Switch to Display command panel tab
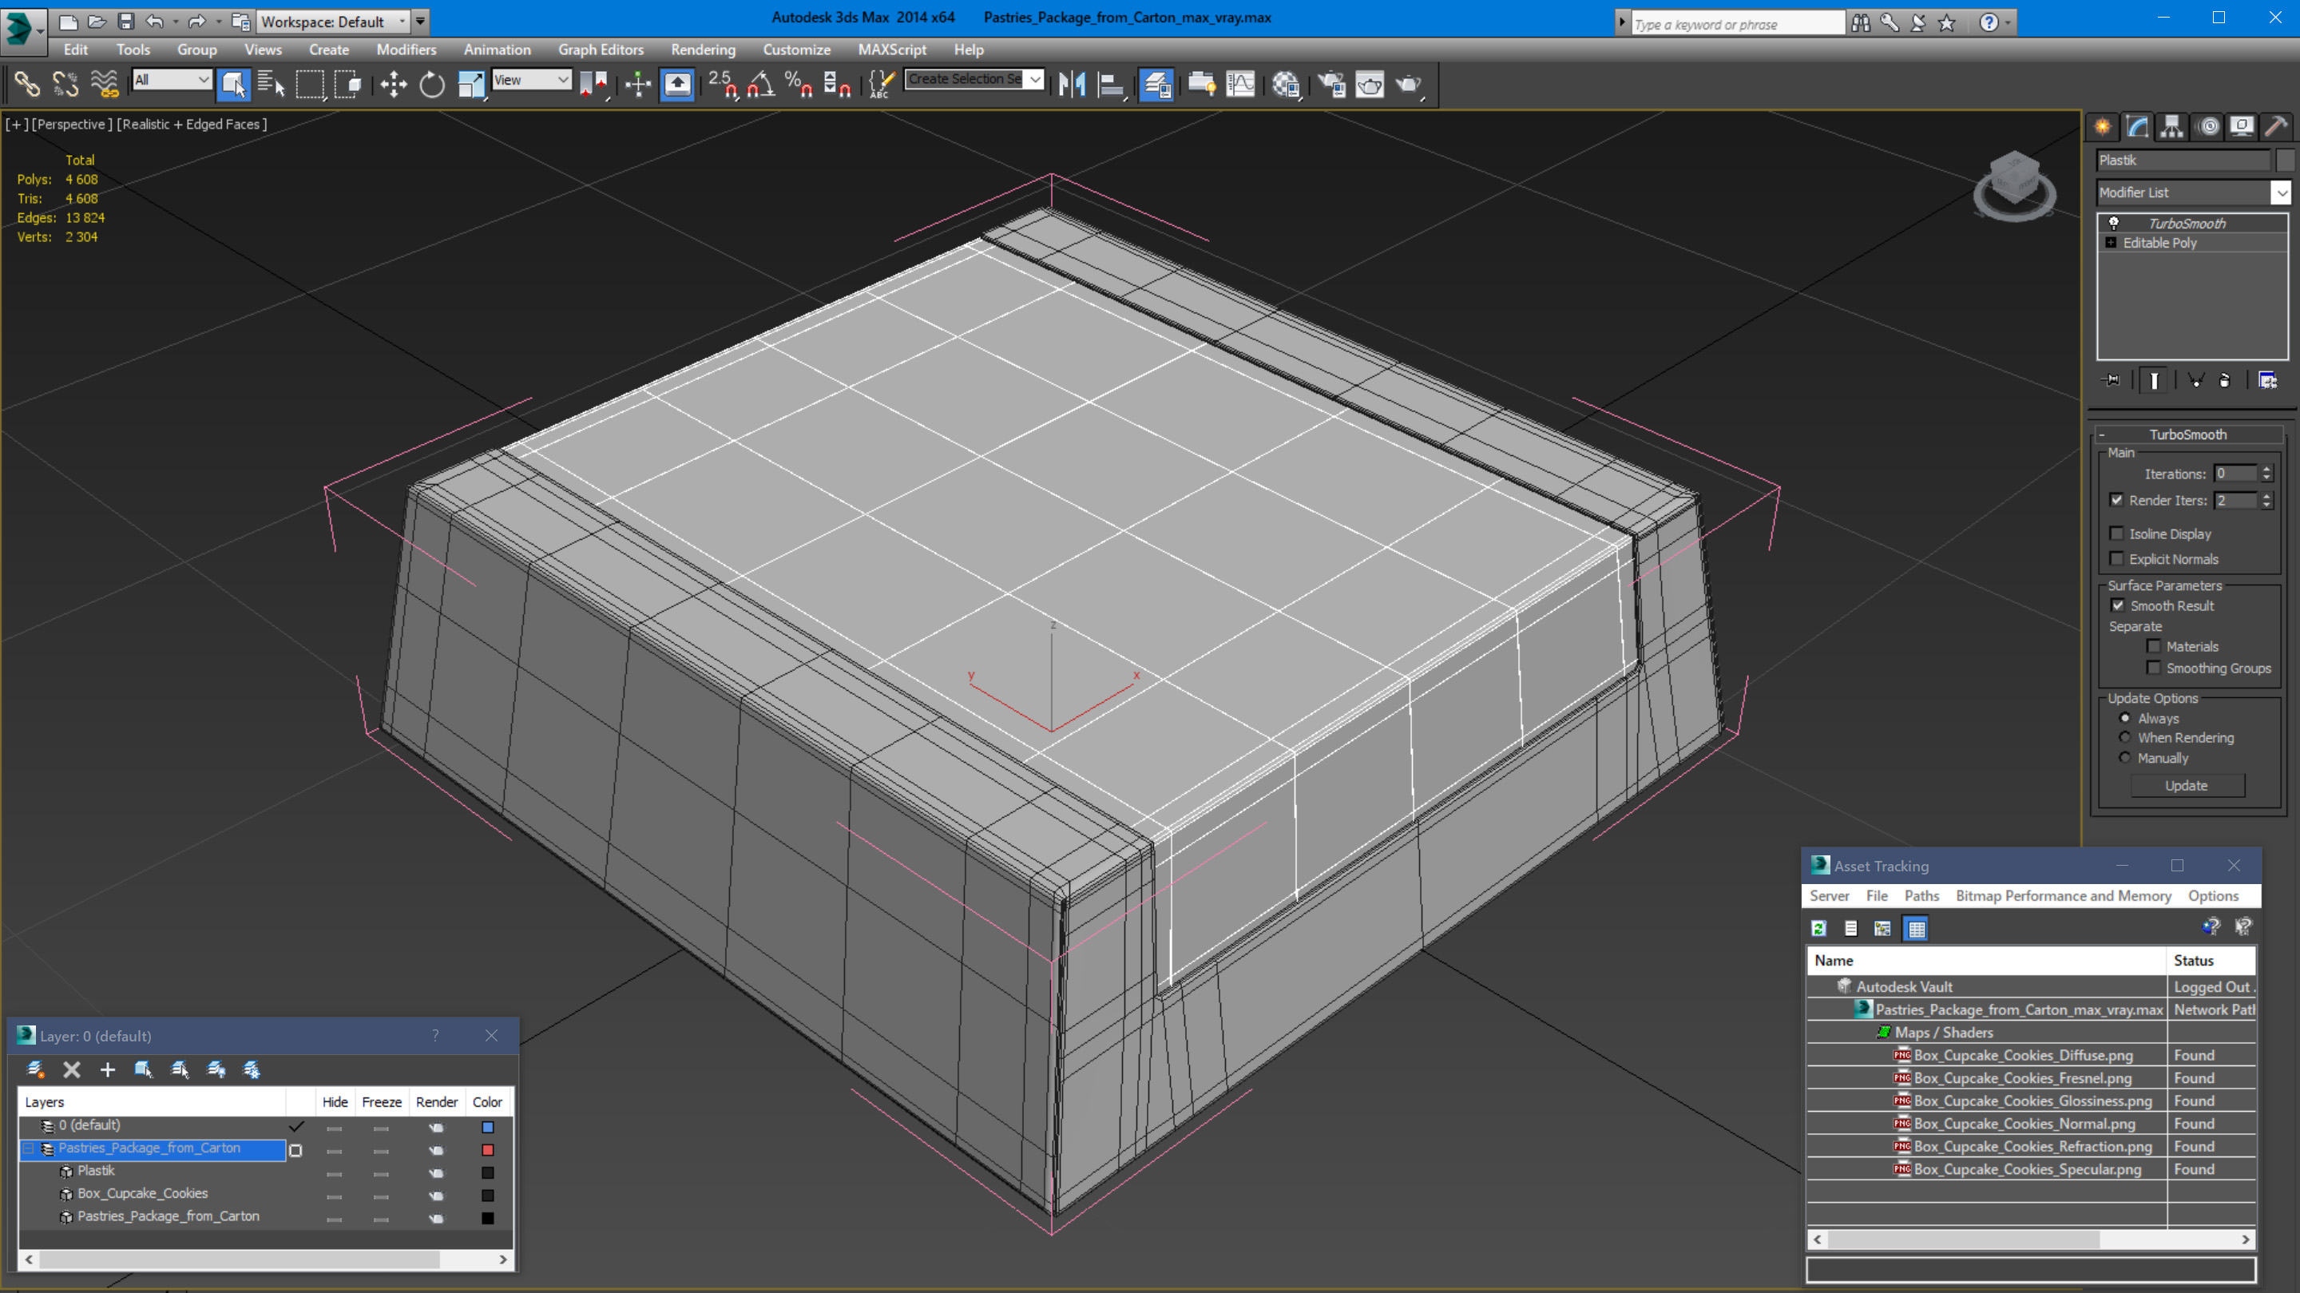This screenshot has width=2300, height=1293. pyautogui.click(x=2242, y=126)
